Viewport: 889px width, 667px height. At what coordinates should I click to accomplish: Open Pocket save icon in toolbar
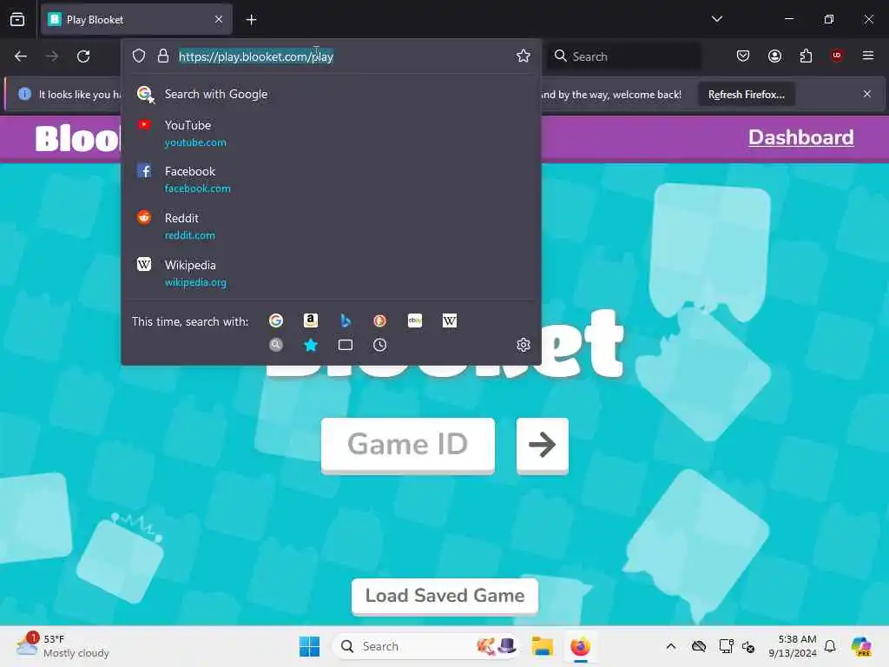[743, 56]
